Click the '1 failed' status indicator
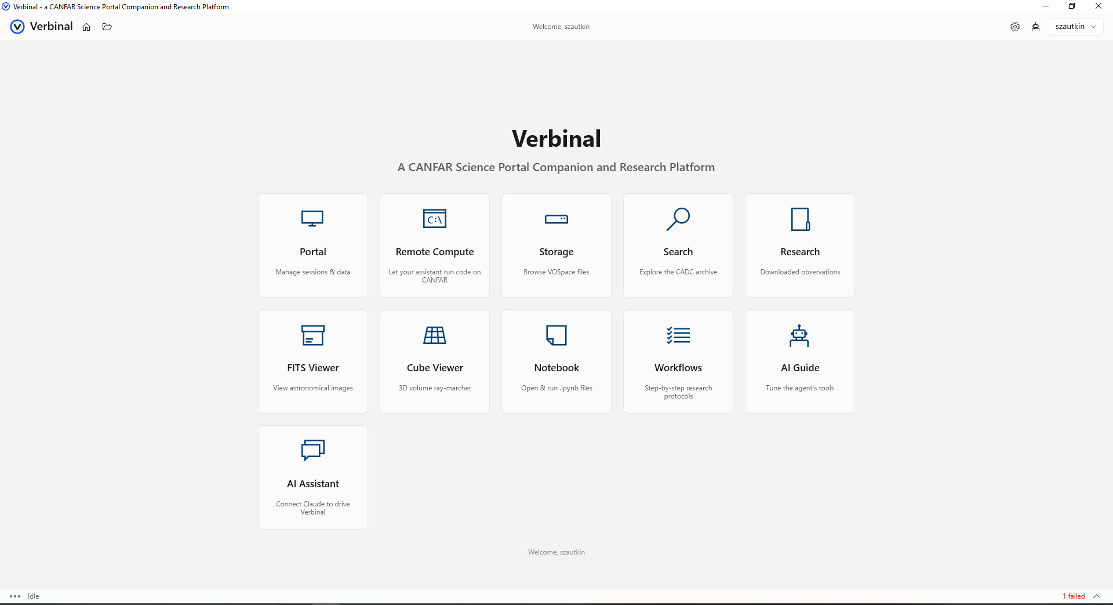The image size is (1113, 605). click(x=1074, y=596)
